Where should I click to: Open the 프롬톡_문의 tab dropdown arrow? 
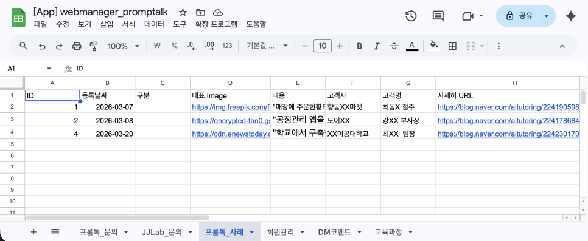[126, 233]
